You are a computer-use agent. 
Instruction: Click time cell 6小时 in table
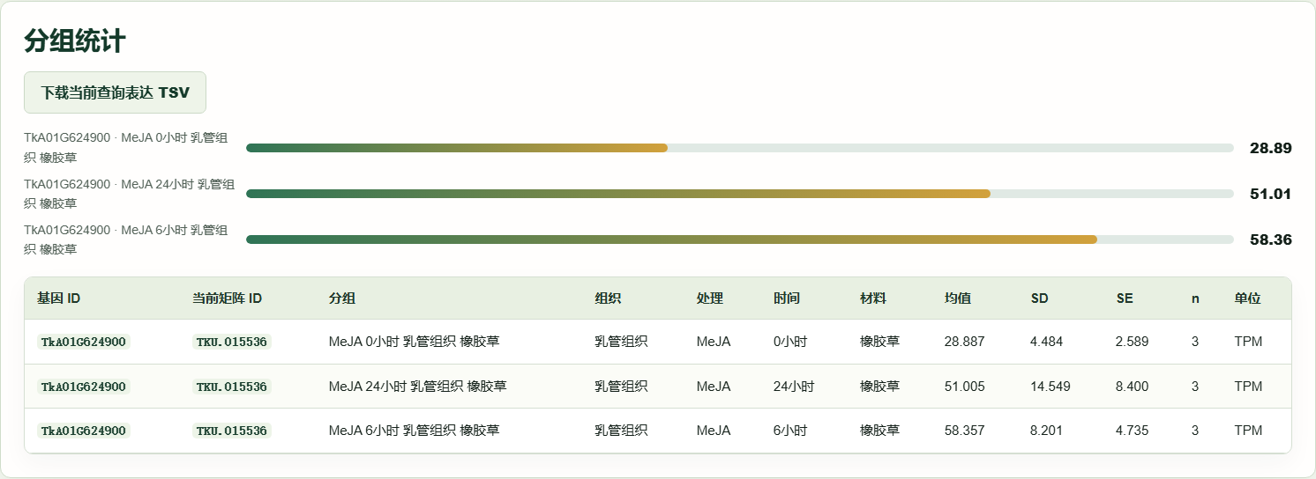(790, 431)
